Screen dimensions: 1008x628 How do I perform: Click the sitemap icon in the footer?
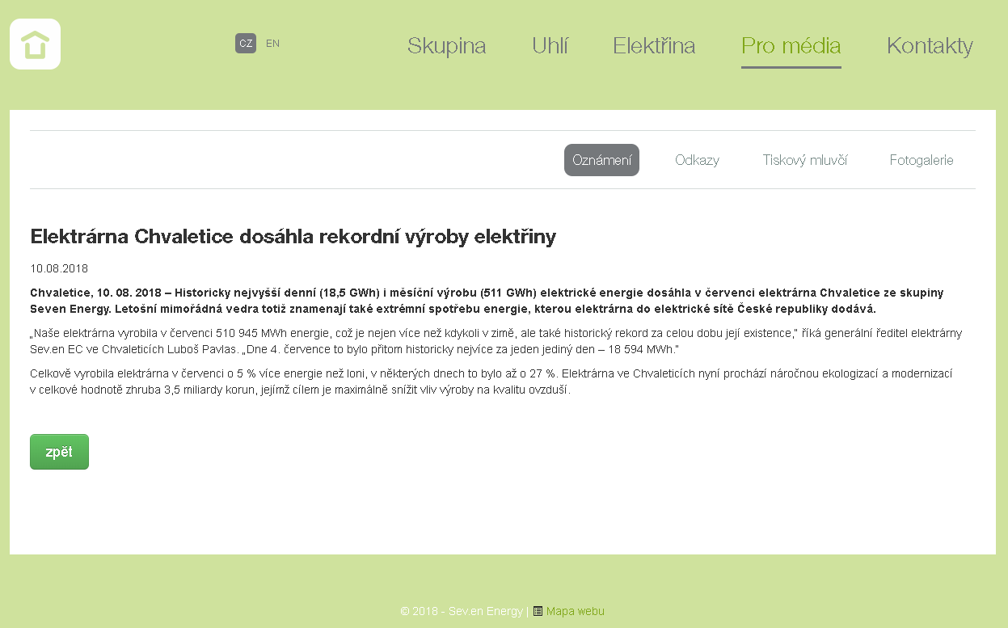click(538, 612)
